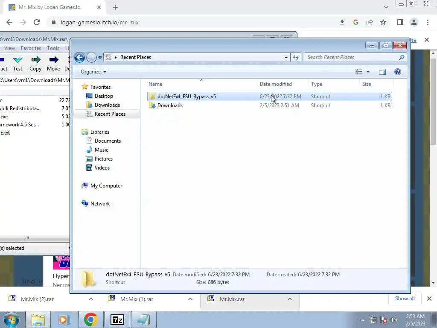Viewport: 437px width, 328px height.
Task: Open Downloads in the Favorites list
Action: [107, 105]
